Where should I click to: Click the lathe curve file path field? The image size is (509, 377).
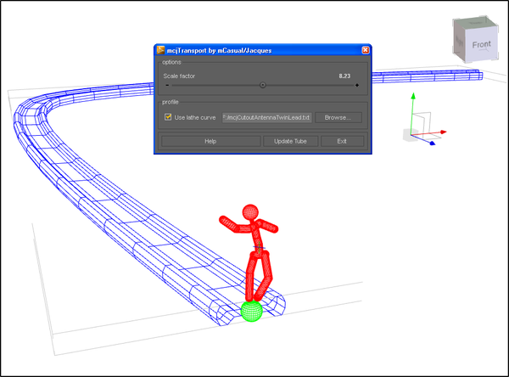[x=267, y=117]
